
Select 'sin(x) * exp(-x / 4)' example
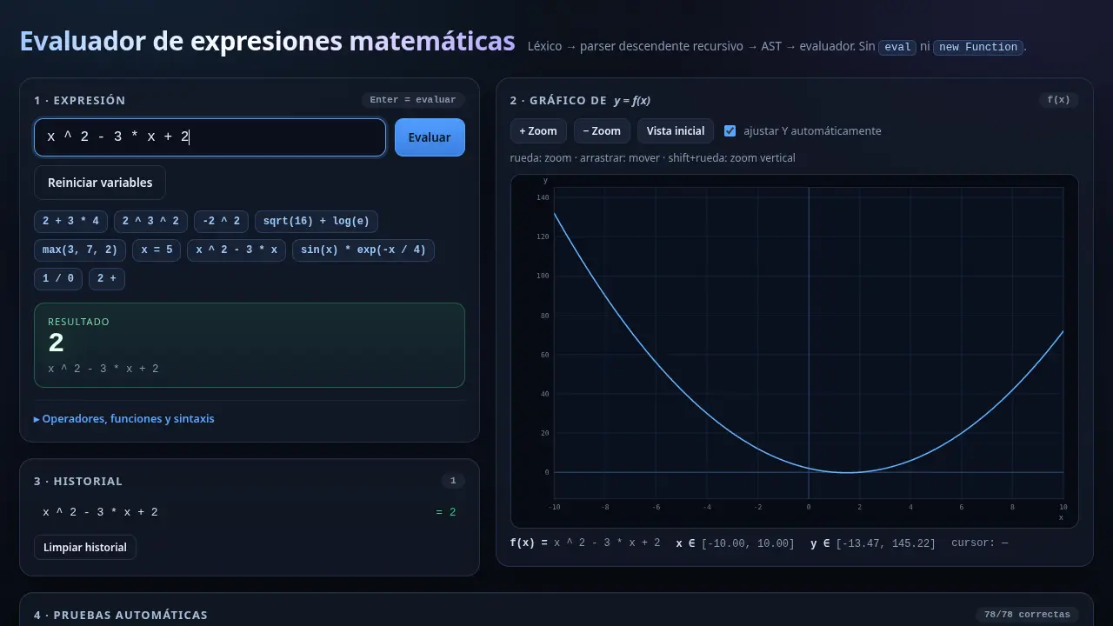pos(363,250)
